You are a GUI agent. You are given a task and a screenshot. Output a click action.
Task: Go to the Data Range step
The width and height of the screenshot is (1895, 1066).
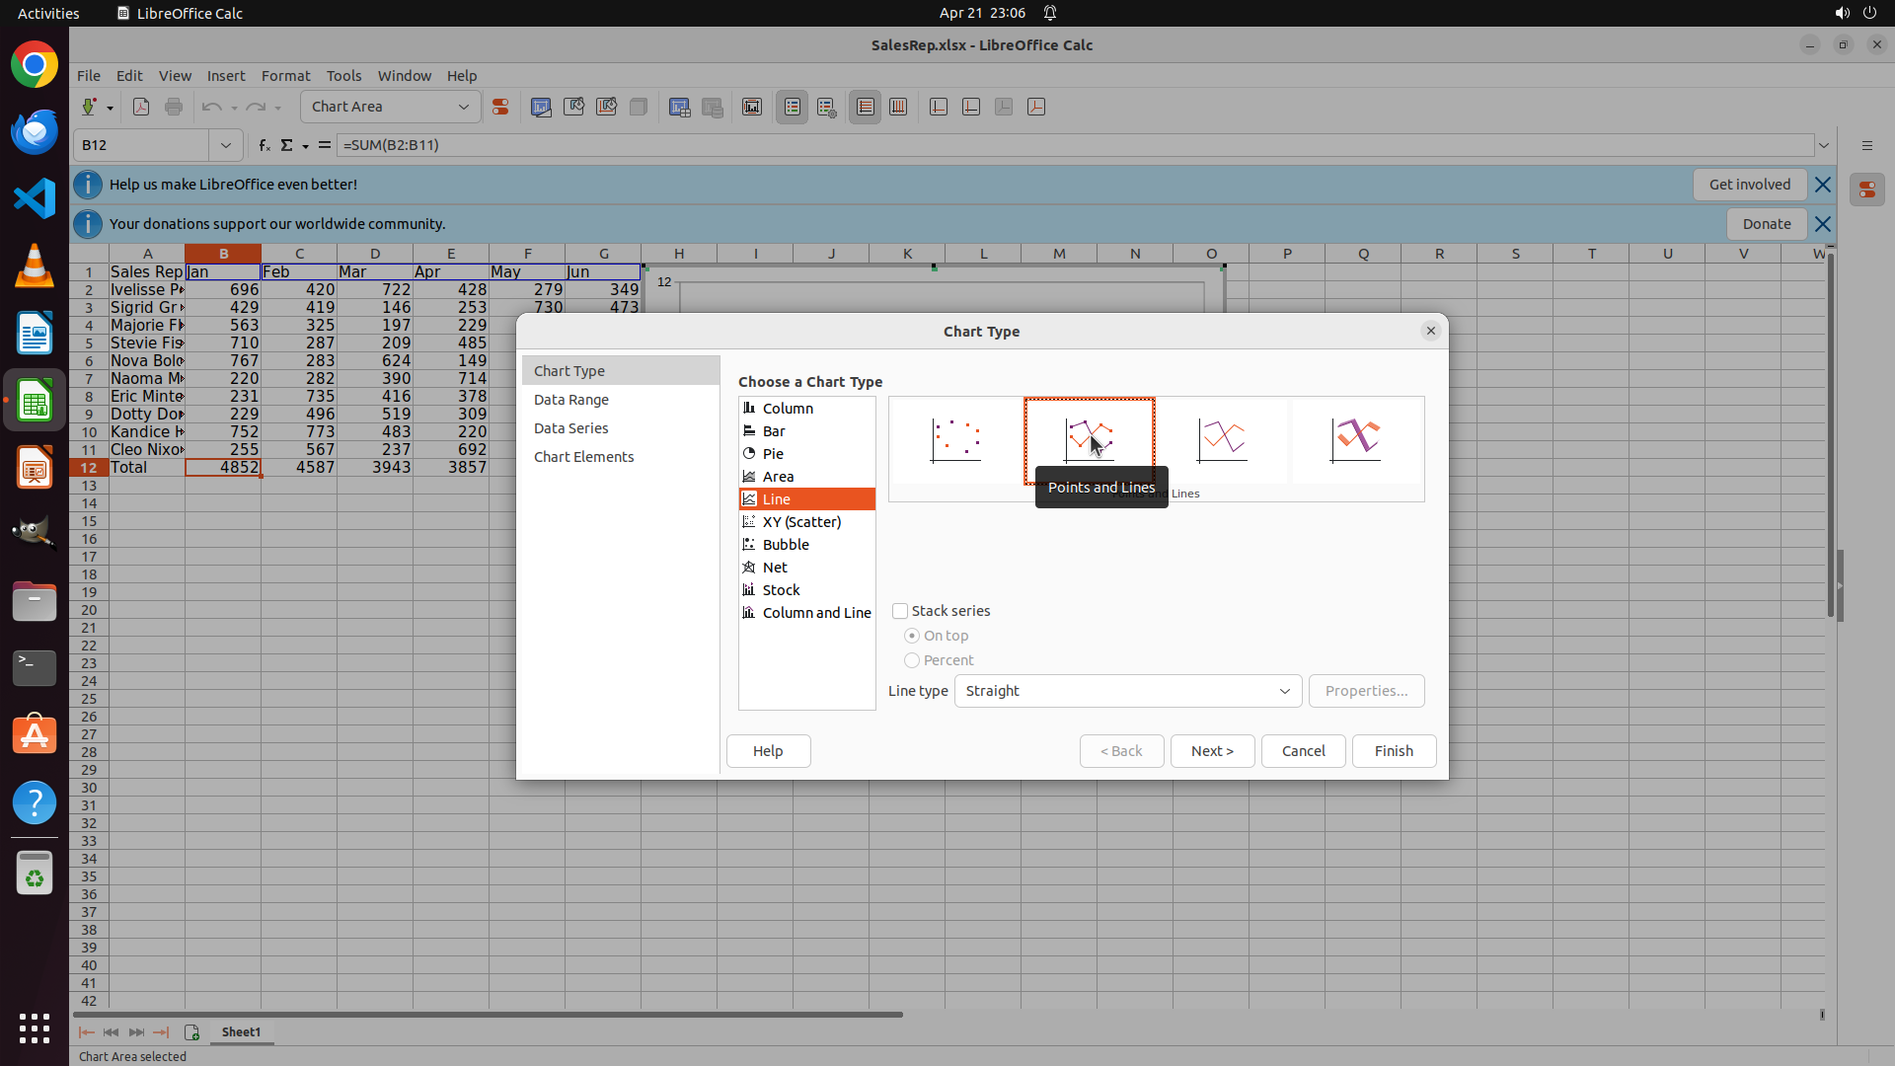571,400
